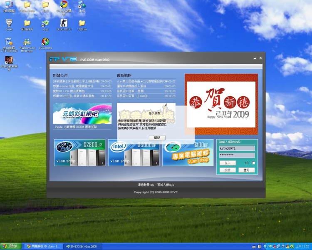Open the Toilet recycle bin icon
Image resolution: width=312 pixels, height=250 pixels.
point(9,25)
